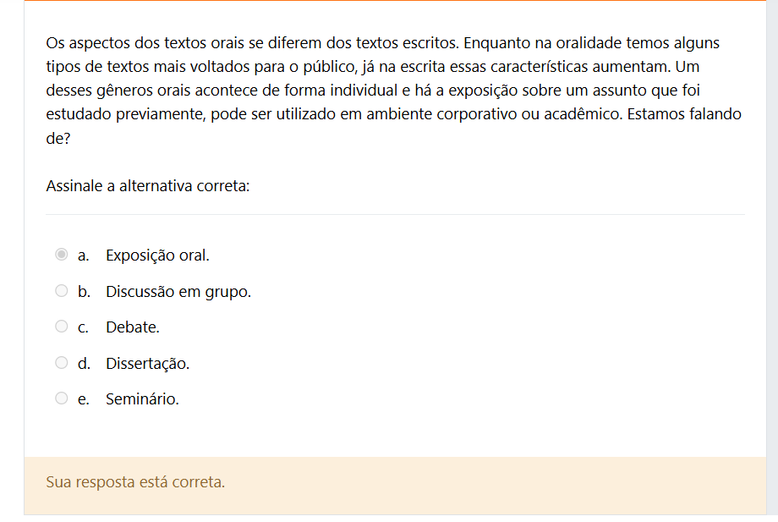
Task: Click the 'Exposição oral.' answer text
Action: (157, 256)
